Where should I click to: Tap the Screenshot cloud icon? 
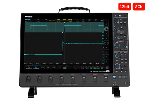pos(29,67)
